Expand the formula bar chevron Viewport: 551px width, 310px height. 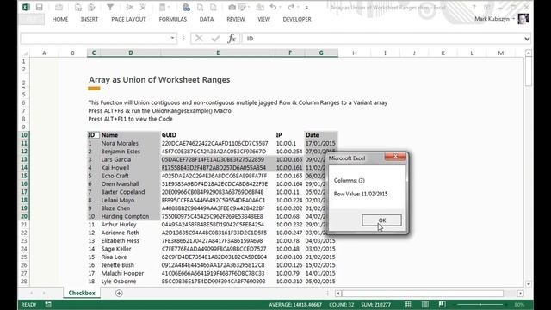527,39
